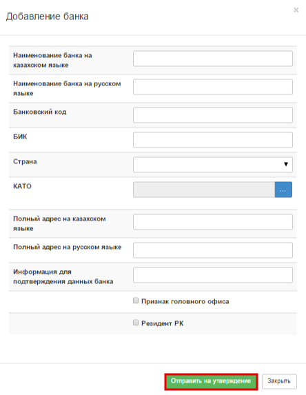Open the Страна dropdown arrow
306x395 pixels.
point(286,164)
